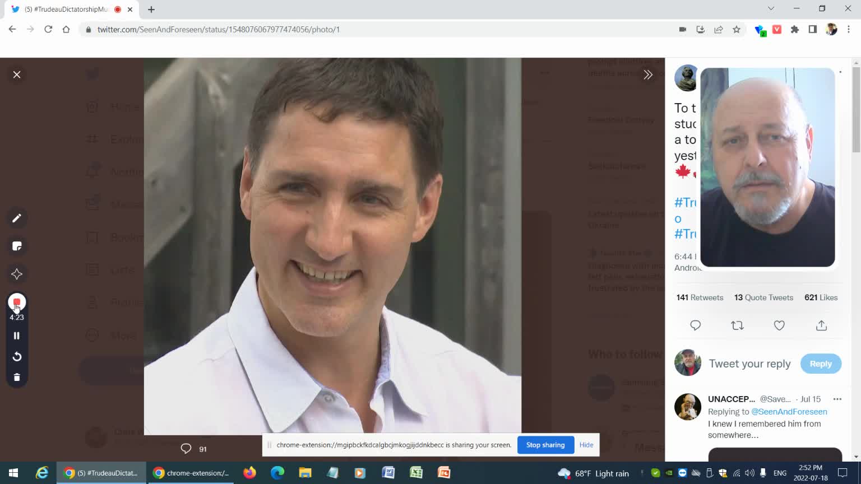Viewport: 861px width, 484px height.
Task: Open the Extensions puzzle menu
Action: pyautogui.click(x=795, y=30)
